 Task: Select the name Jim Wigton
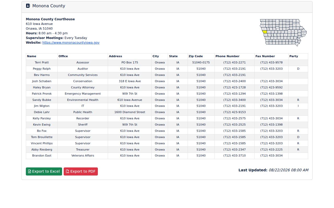coord(42,106)
